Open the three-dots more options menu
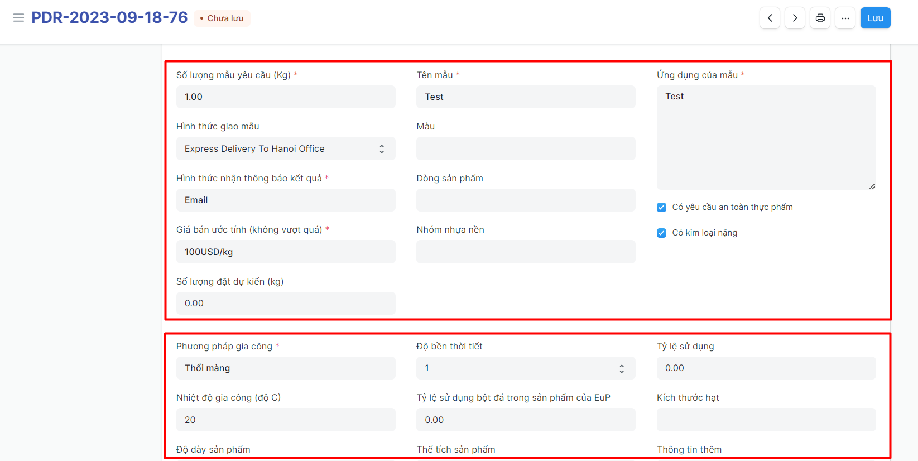The image size is (918, 461). tap(845, 18)
